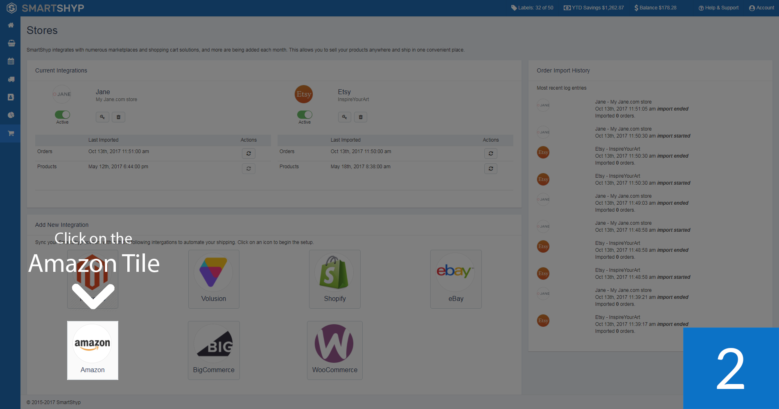
Task: Open the YTD Savings $1,262.87 header item
Action: (594, 8)
